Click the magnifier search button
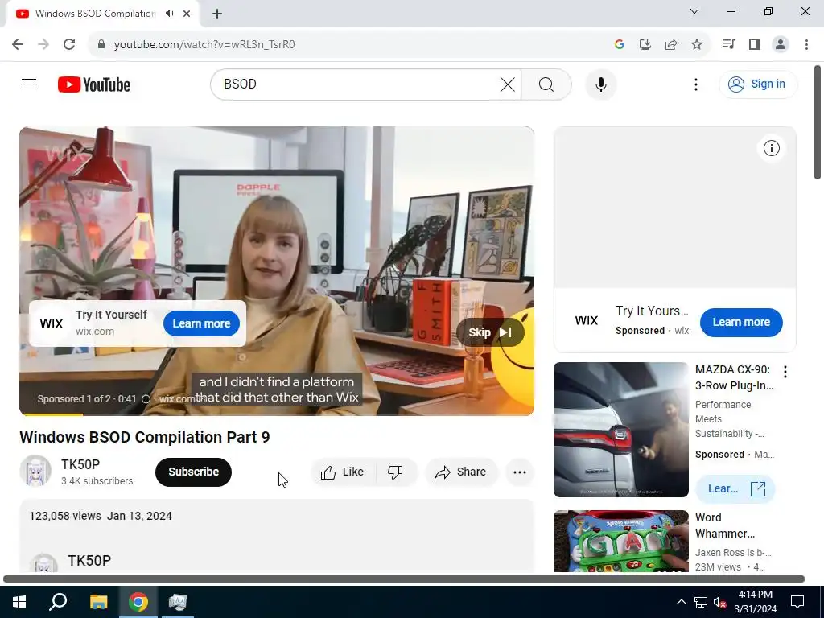 546,84
